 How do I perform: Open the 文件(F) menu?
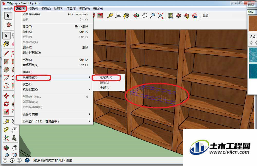click(x=8, y=9)
